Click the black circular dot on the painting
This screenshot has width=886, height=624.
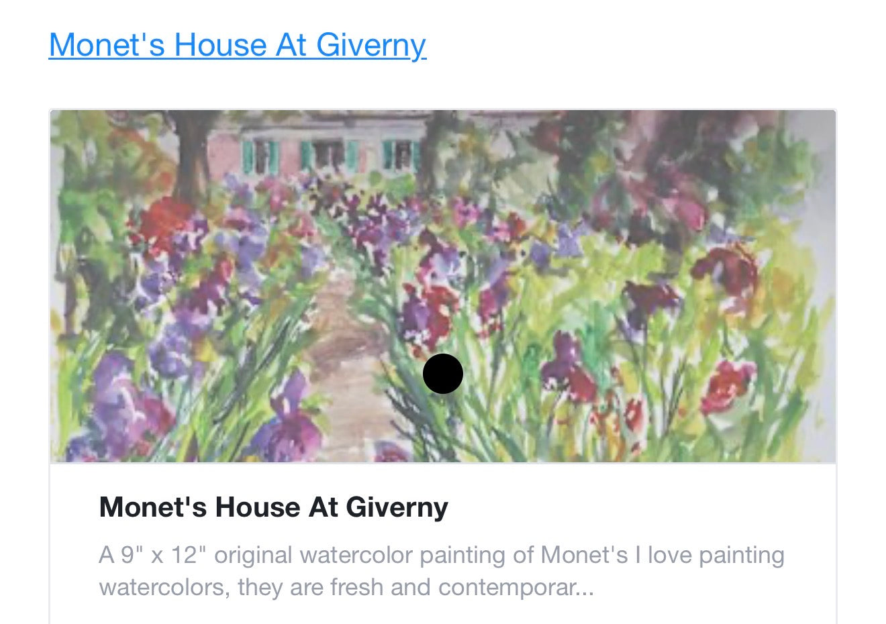(x=443, y=374)
